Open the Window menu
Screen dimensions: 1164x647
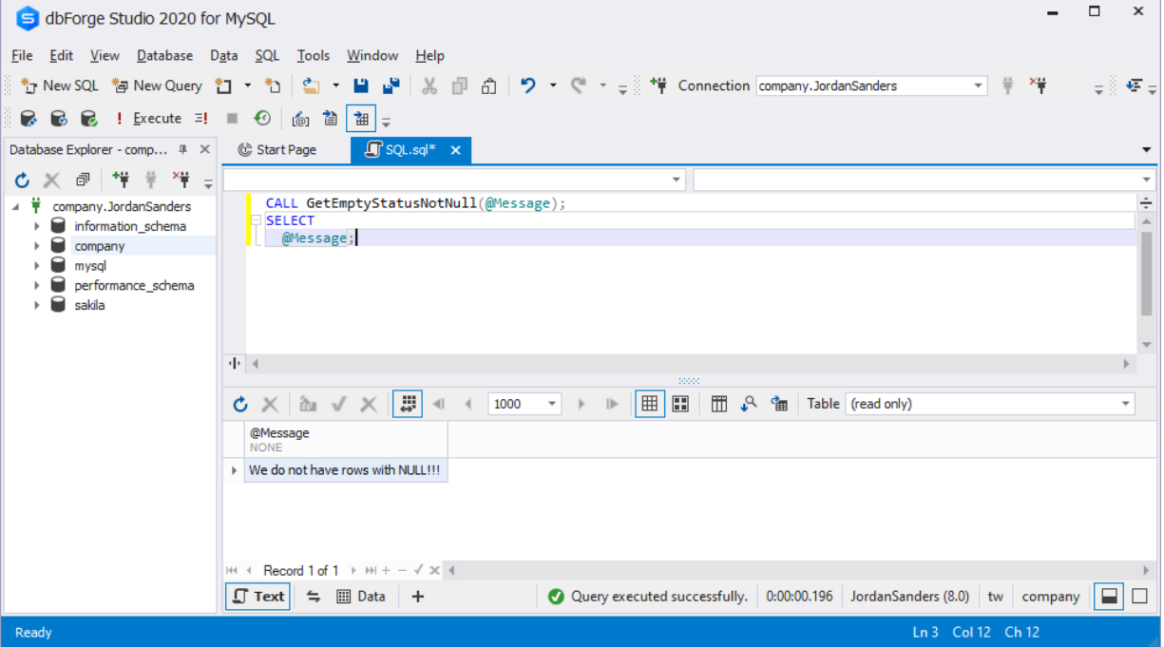(372, 56)
